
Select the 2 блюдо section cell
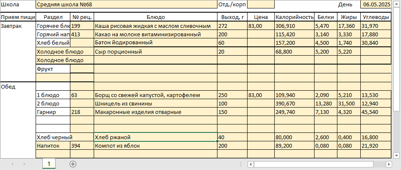point(53,104)
